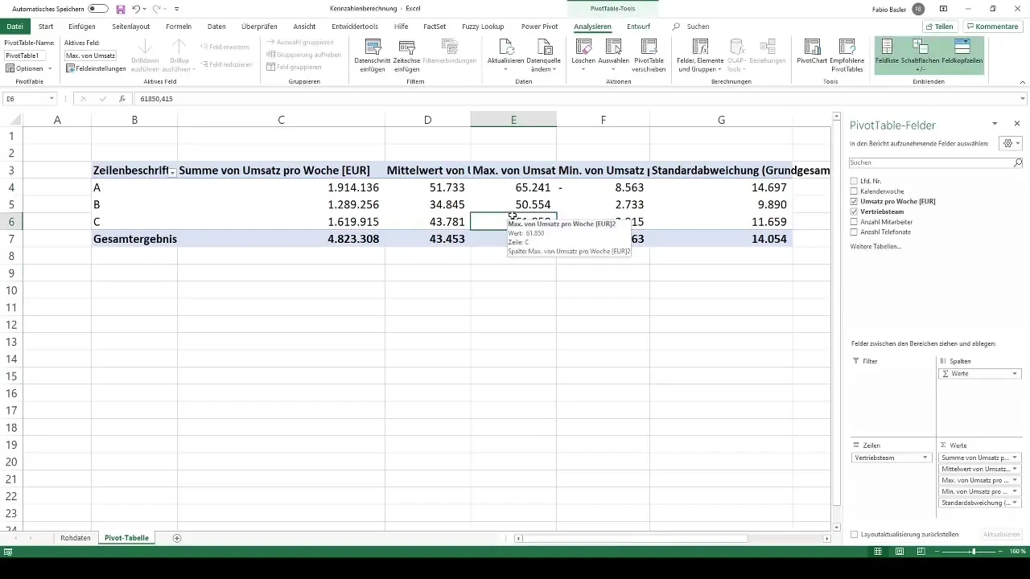Switch to the Einfügen ribbon tab

pyautogui.click(x=82, y=27)
